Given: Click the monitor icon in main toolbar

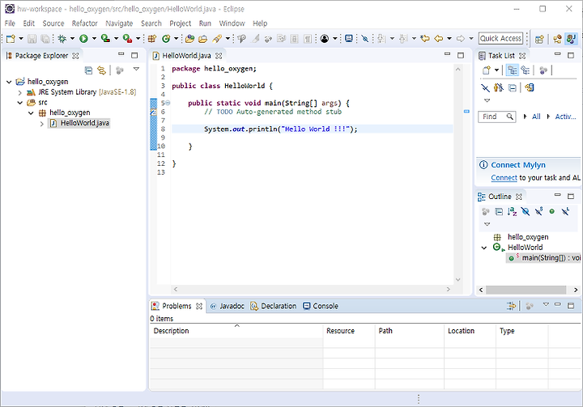Looking at the screenshot, I should [x=348, y=38].
